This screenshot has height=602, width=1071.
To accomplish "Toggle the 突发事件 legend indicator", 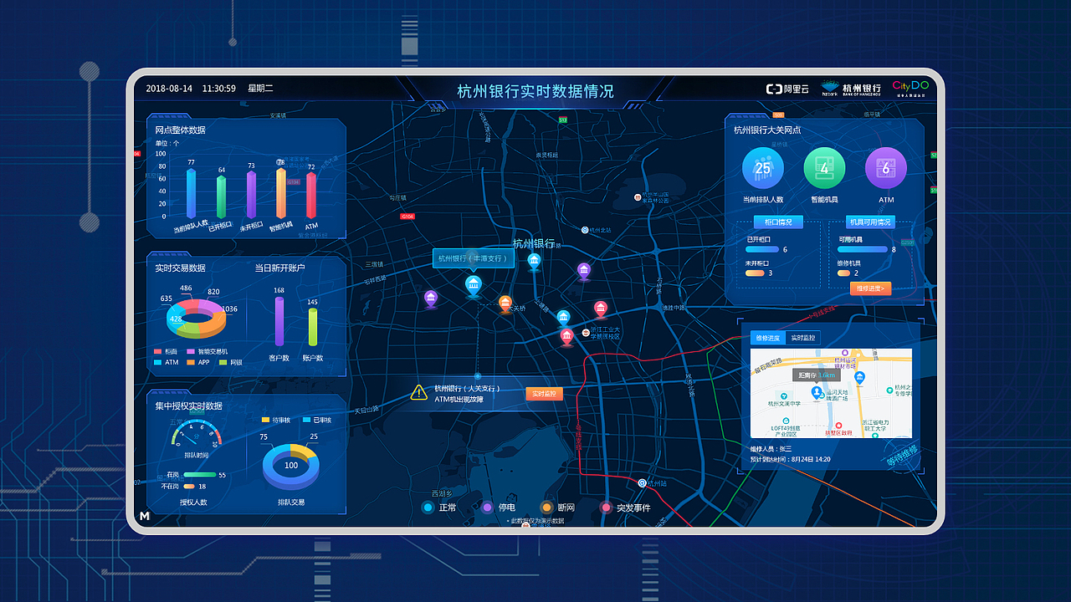I will point(606,508).
